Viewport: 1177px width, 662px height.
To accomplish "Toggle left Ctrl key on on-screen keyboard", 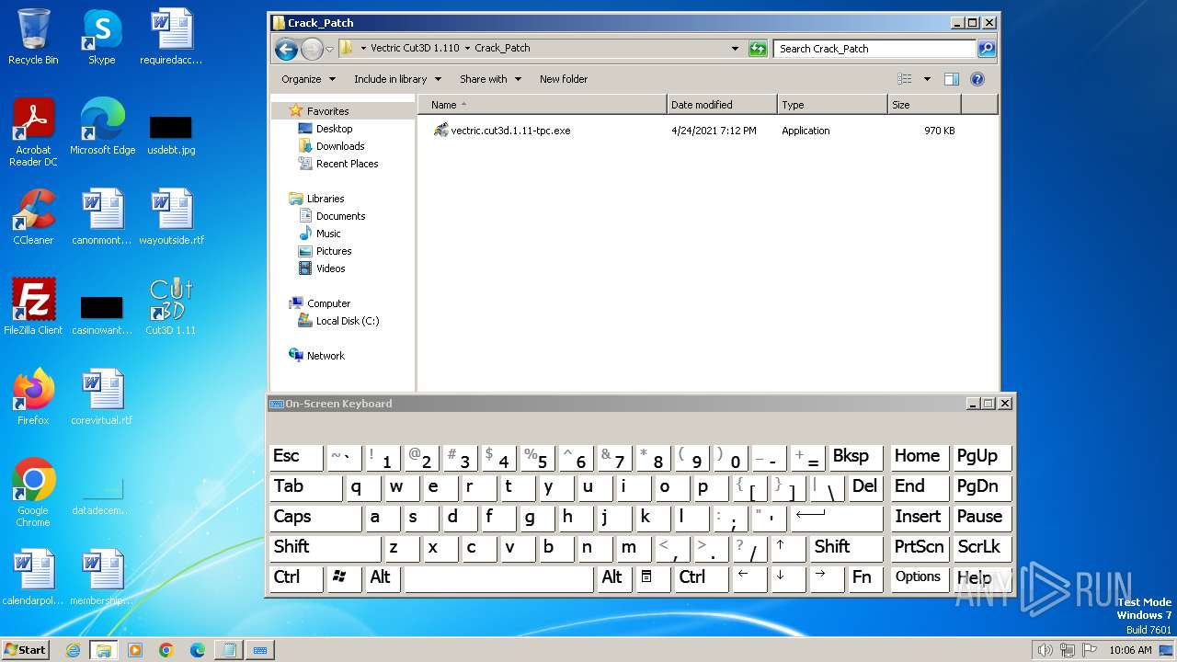I will pos(296,578).
